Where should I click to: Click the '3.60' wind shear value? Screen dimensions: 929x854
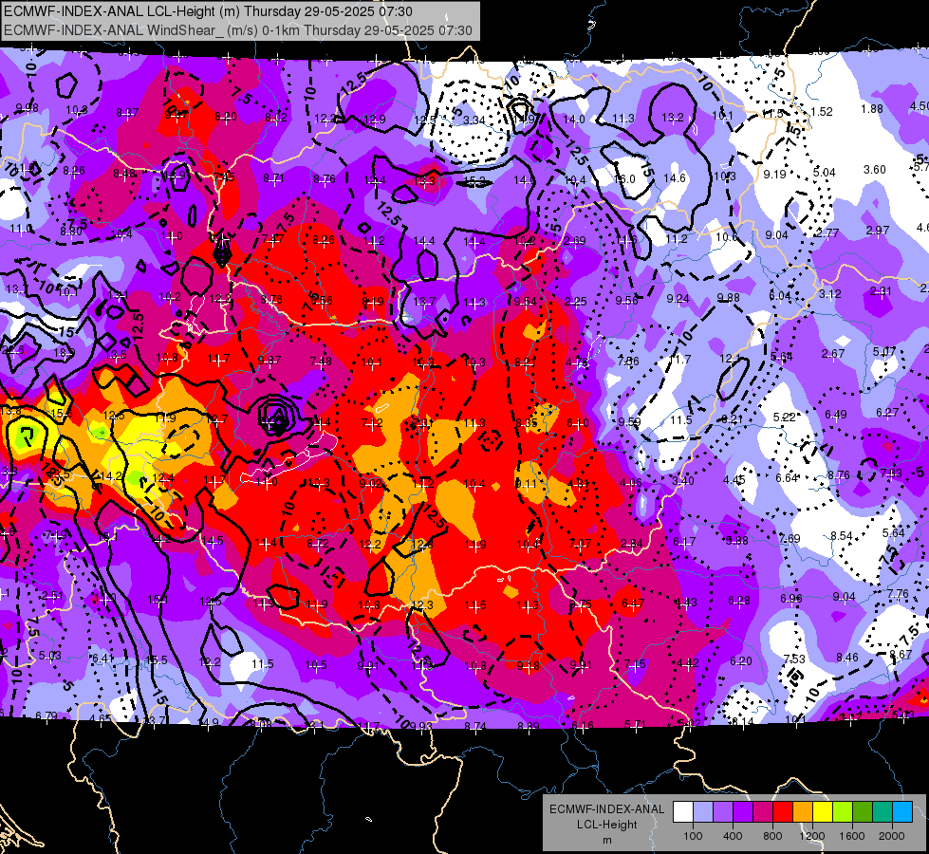(x=875, y=170)
